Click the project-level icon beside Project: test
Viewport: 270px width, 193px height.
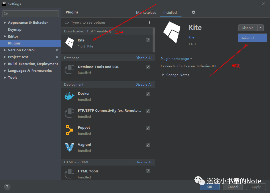pos(57,57)
